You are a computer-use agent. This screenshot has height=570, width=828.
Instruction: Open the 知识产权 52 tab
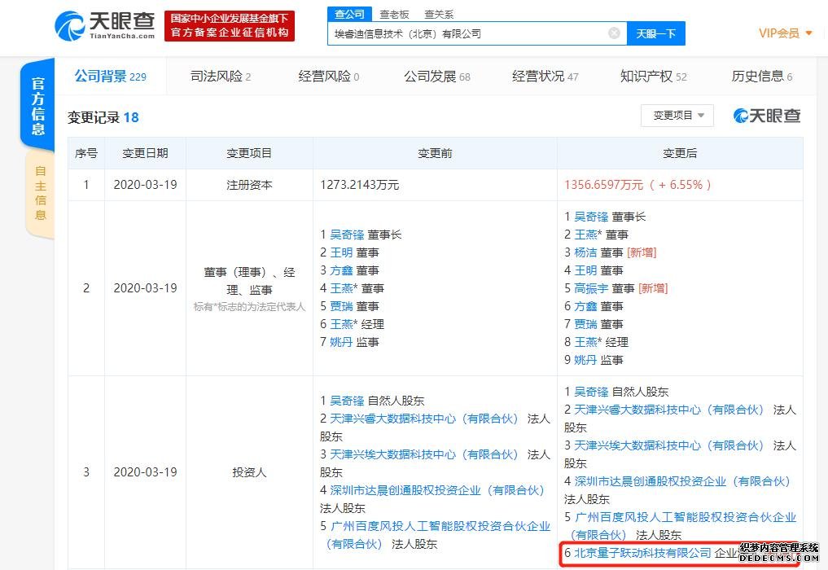click(x=653, y=76)
